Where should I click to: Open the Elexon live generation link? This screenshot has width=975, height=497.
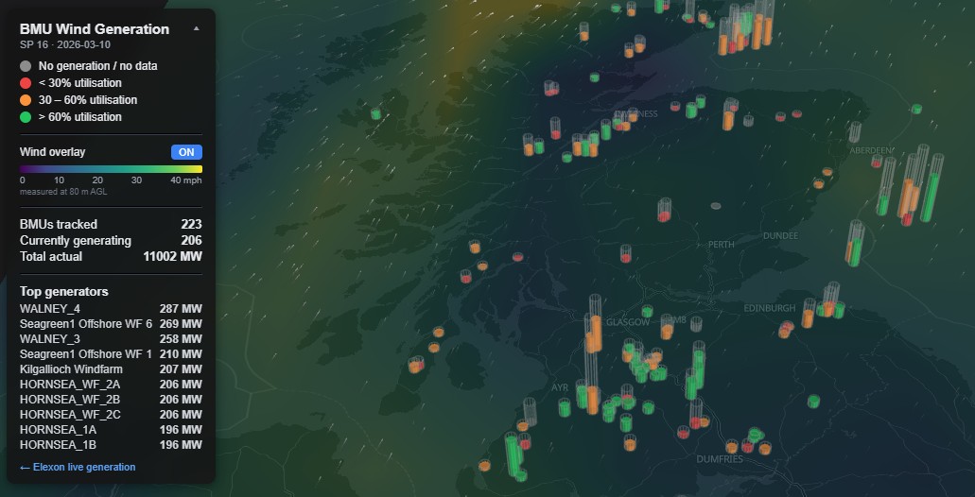pos(78,467)
